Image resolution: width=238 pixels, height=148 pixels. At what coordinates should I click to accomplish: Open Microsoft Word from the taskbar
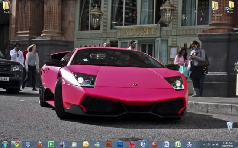coord(166,144)
